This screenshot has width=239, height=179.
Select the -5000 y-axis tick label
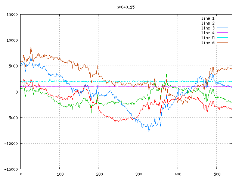tap(12, 118)
